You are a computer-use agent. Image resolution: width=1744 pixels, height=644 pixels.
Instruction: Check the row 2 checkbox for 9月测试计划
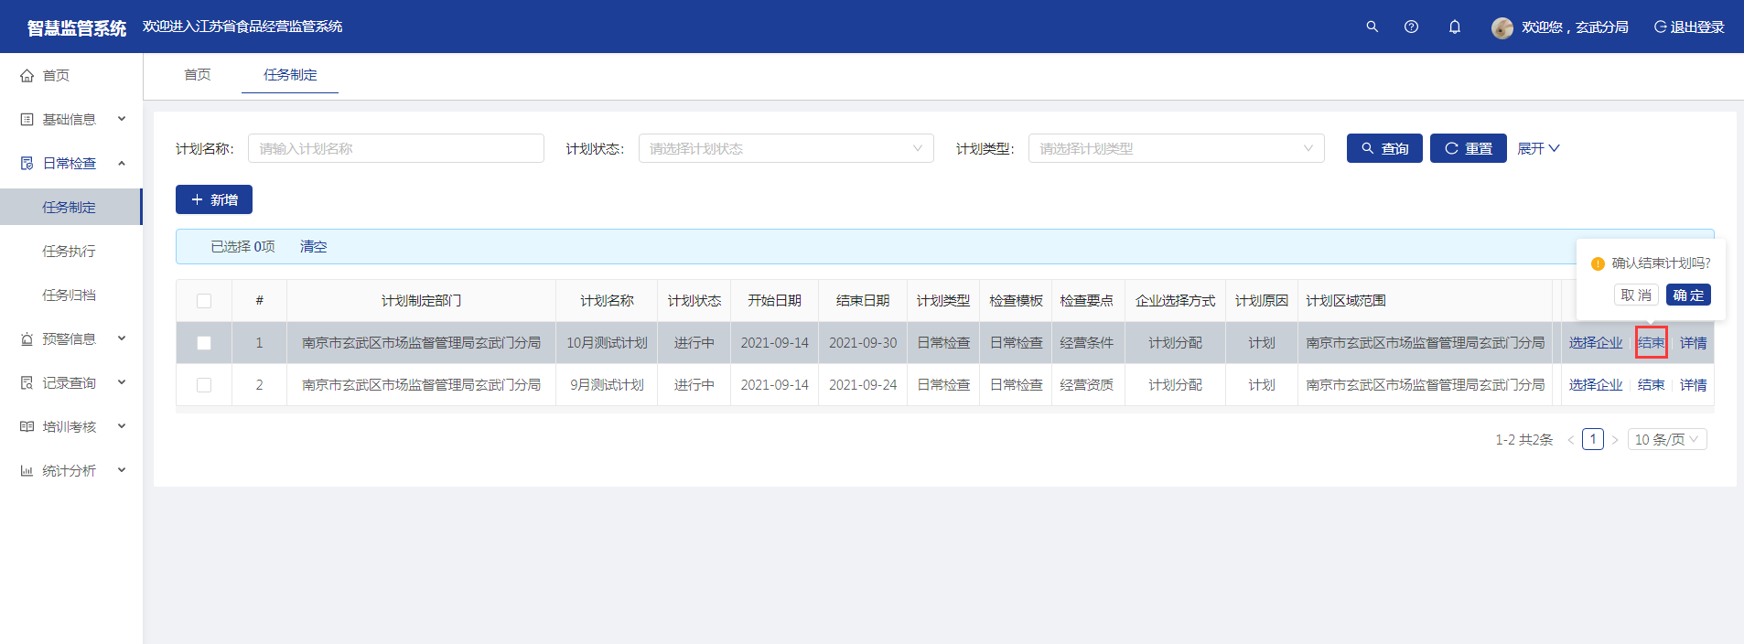(x=204, y=385)
